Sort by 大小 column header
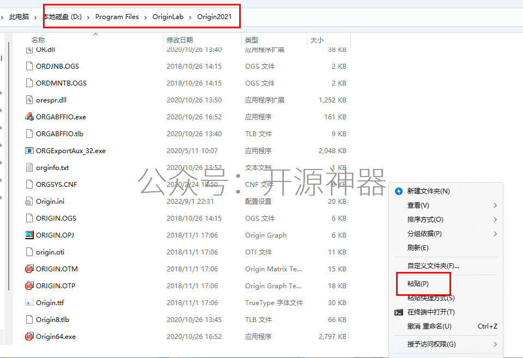The width and height of the screenshot is (523, 358). pos(317,40)
